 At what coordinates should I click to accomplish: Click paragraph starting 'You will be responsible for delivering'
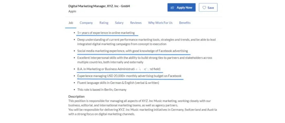point(142,112)
